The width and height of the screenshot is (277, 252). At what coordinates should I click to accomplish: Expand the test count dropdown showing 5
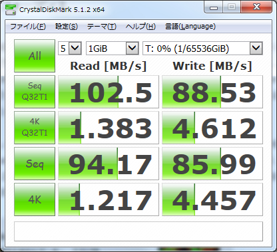point(75,48)
